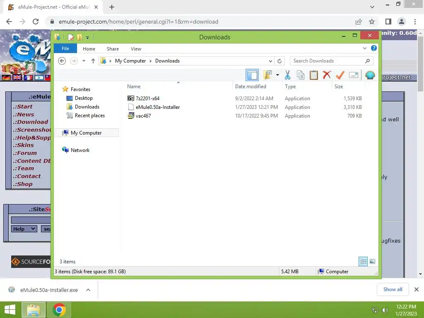Open the Windows Start button

pyautogui.click(x=10, y=310)
